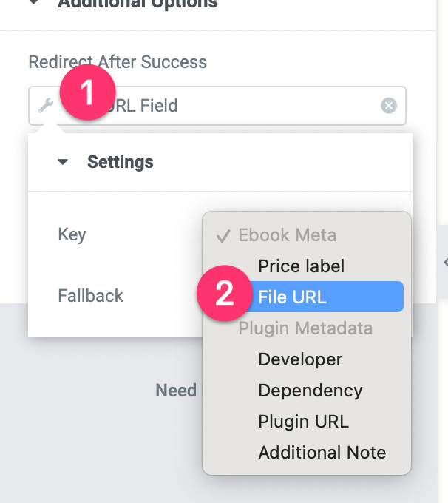Choose Price label option

pyautogui.click(x=302, y=266)
